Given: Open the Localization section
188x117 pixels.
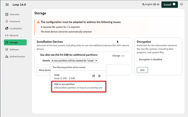Looking at the screenshot, I should coord(15,29).
